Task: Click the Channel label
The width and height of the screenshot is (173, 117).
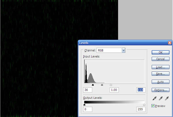Action: click(x=90, y=50)
